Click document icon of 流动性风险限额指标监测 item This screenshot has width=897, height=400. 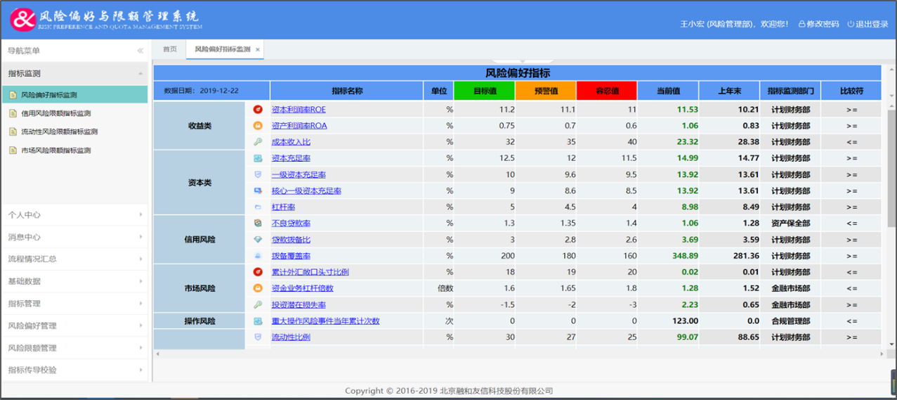click(x=13, y=131)
